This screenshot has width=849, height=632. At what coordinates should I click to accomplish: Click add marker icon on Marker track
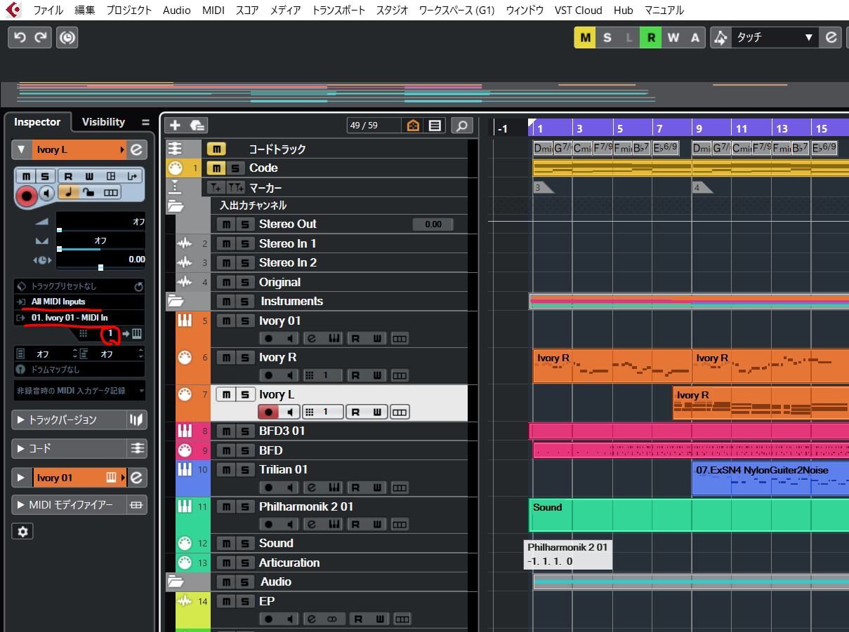(x=216, y=188)
